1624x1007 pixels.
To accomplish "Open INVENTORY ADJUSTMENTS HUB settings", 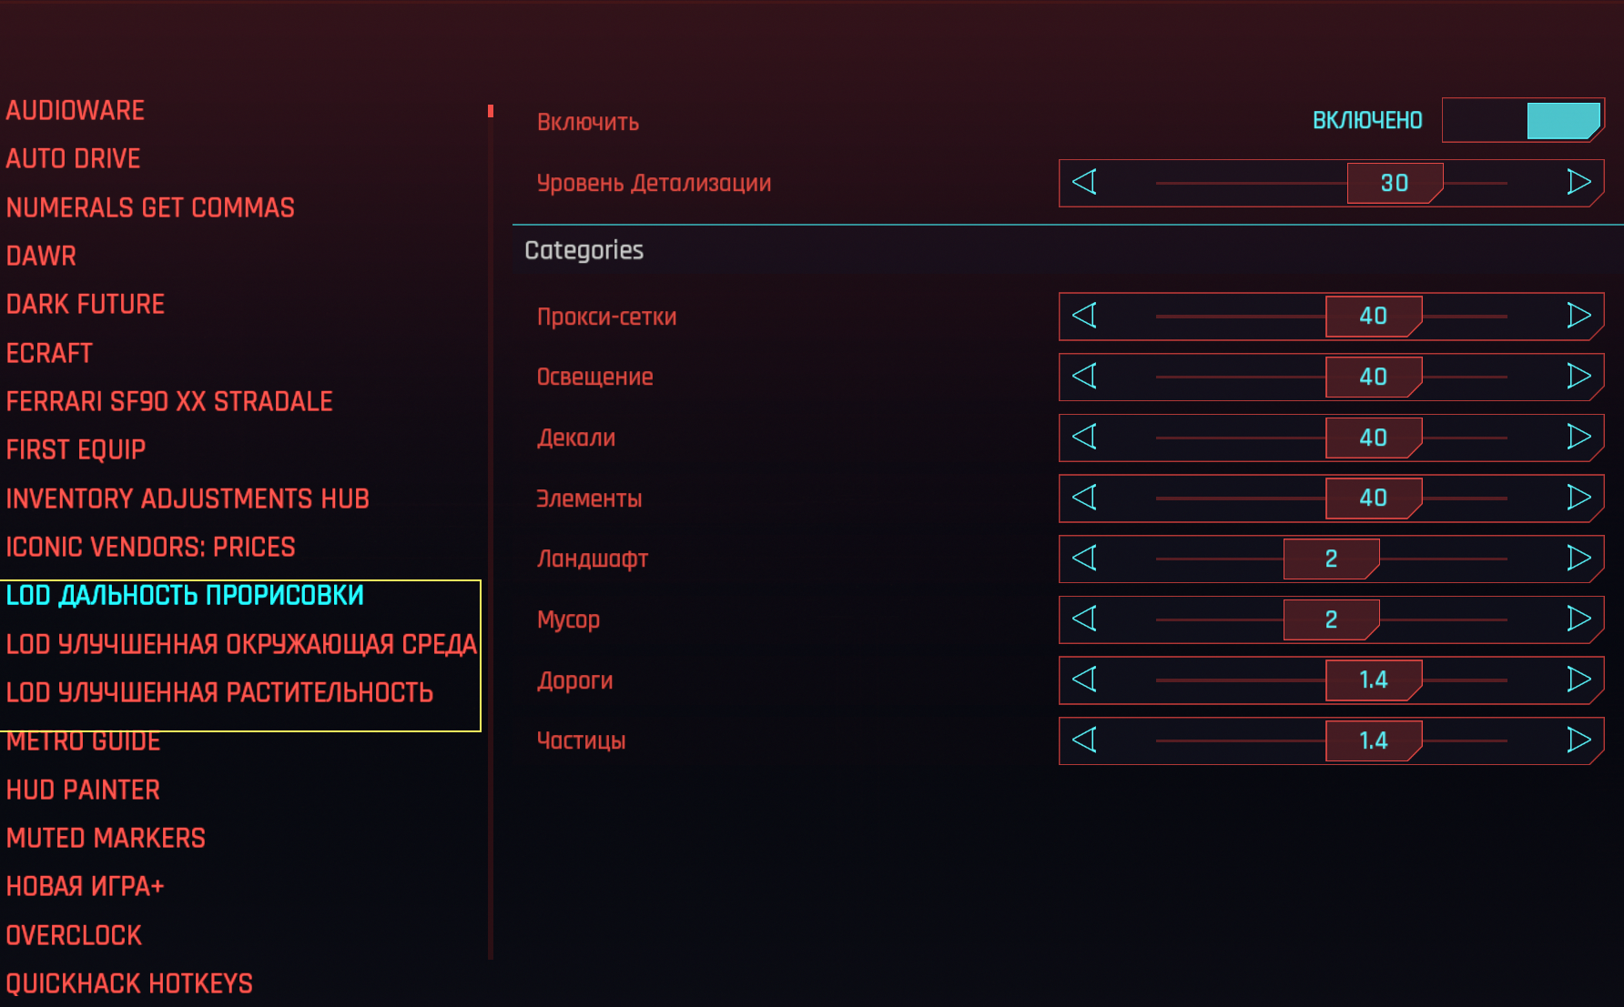I will pos(188,498).
